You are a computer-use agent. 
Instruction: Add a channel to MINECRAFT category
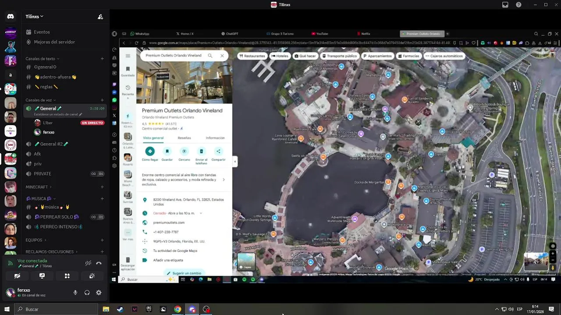pyautogui.click(x=102, y=187)
